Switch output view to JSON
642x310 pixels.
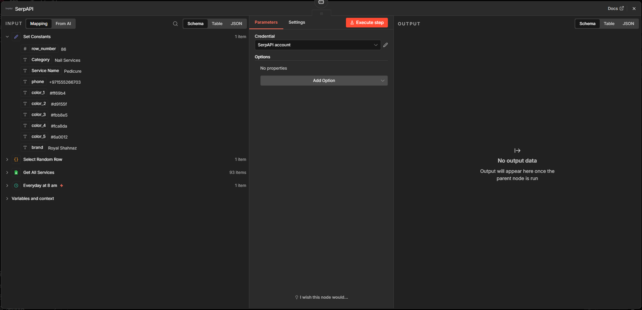pyautogui.click(x=628, y=24)
